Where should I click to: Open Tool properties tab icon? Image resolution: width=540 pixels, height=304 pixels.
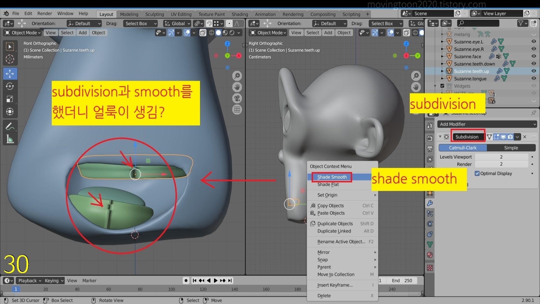430,126
